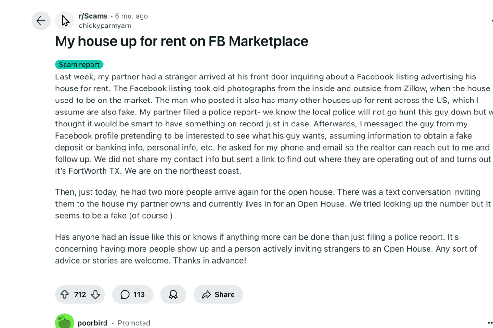Open the comments with the speech bubble icon
This screenshot has height=328, width=493.
124,294
